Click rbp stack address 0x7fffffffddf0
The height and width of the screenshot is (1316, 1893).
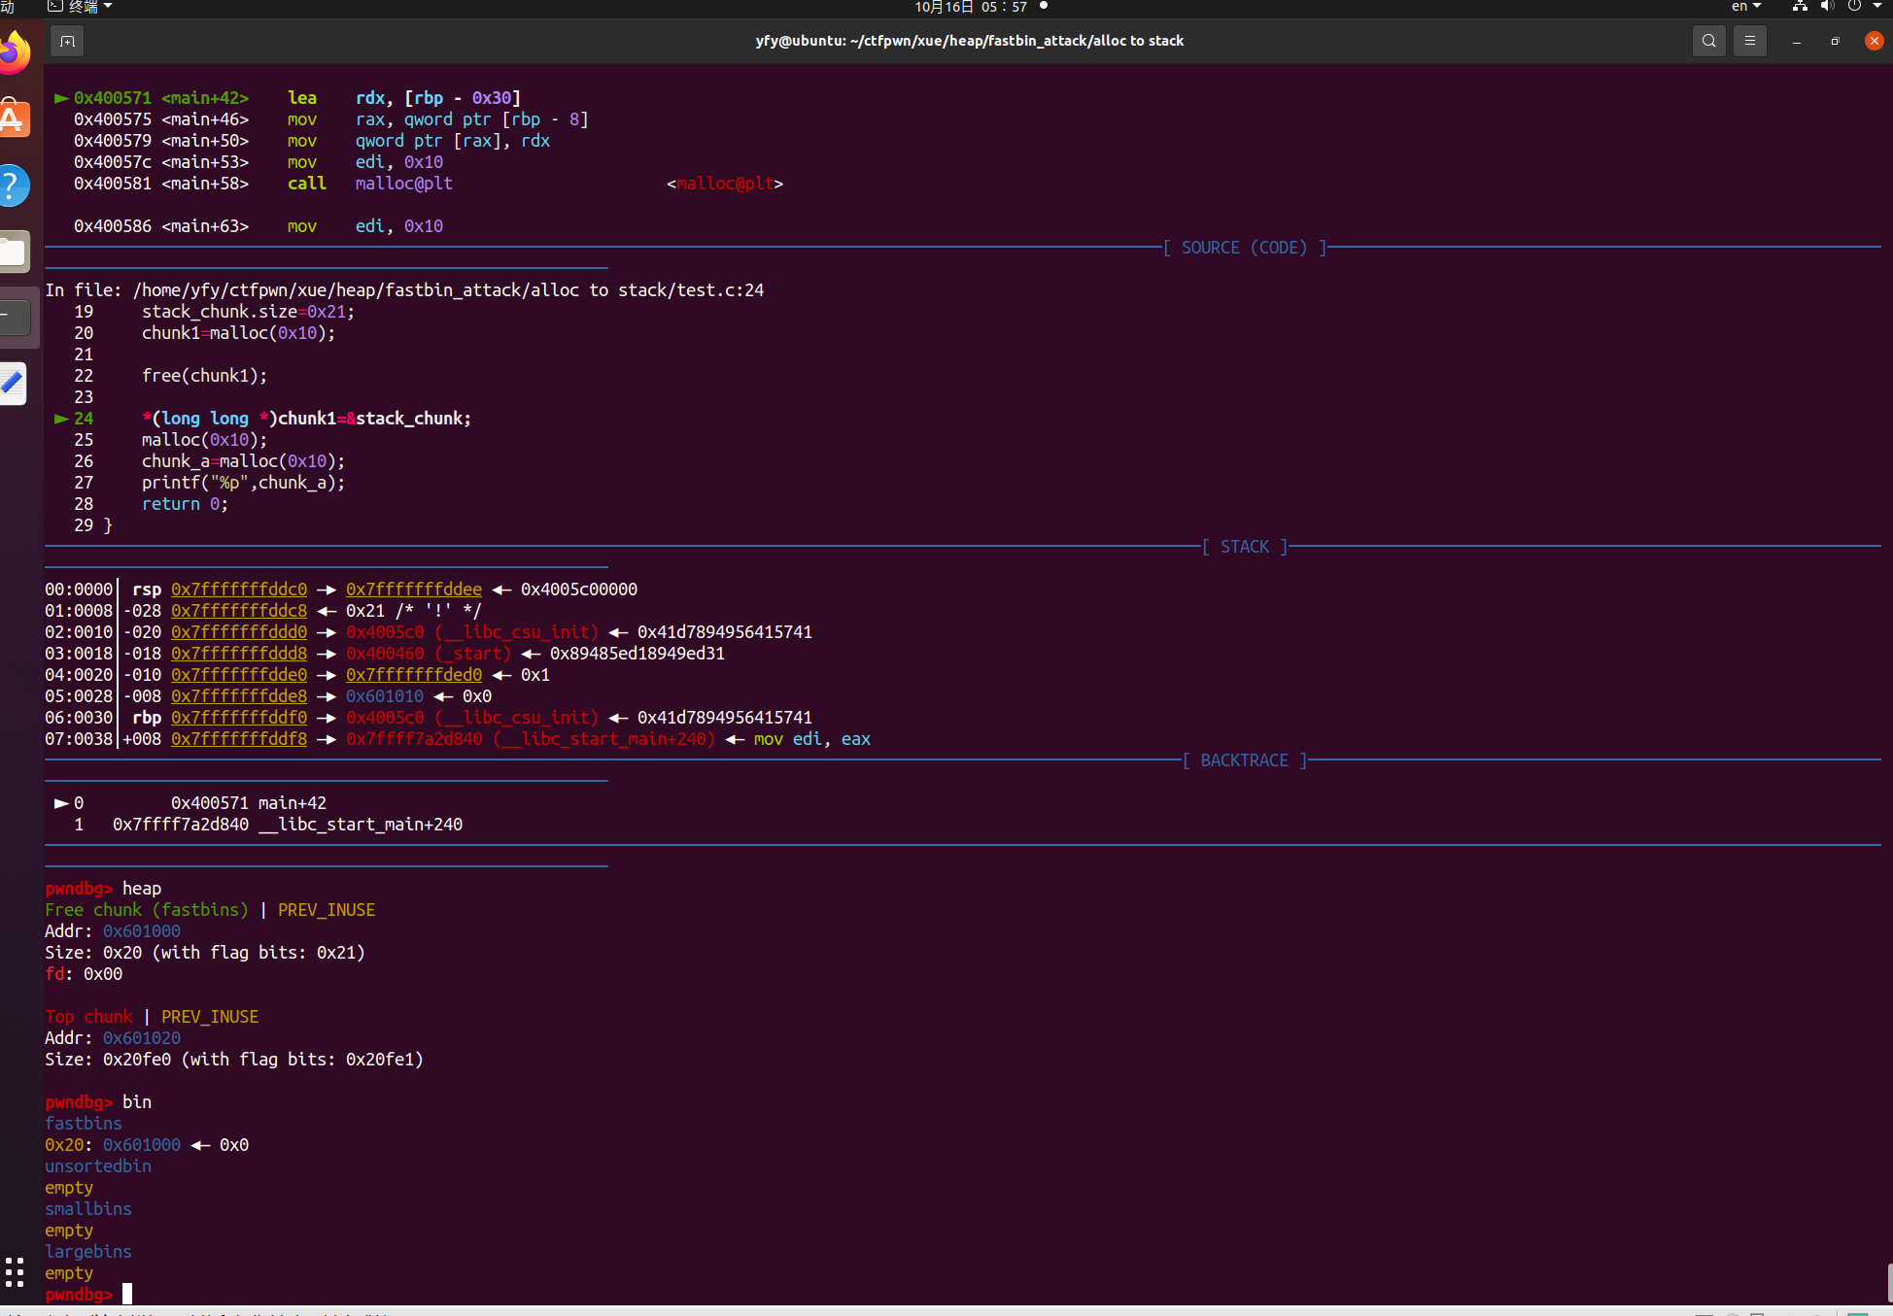239,718
